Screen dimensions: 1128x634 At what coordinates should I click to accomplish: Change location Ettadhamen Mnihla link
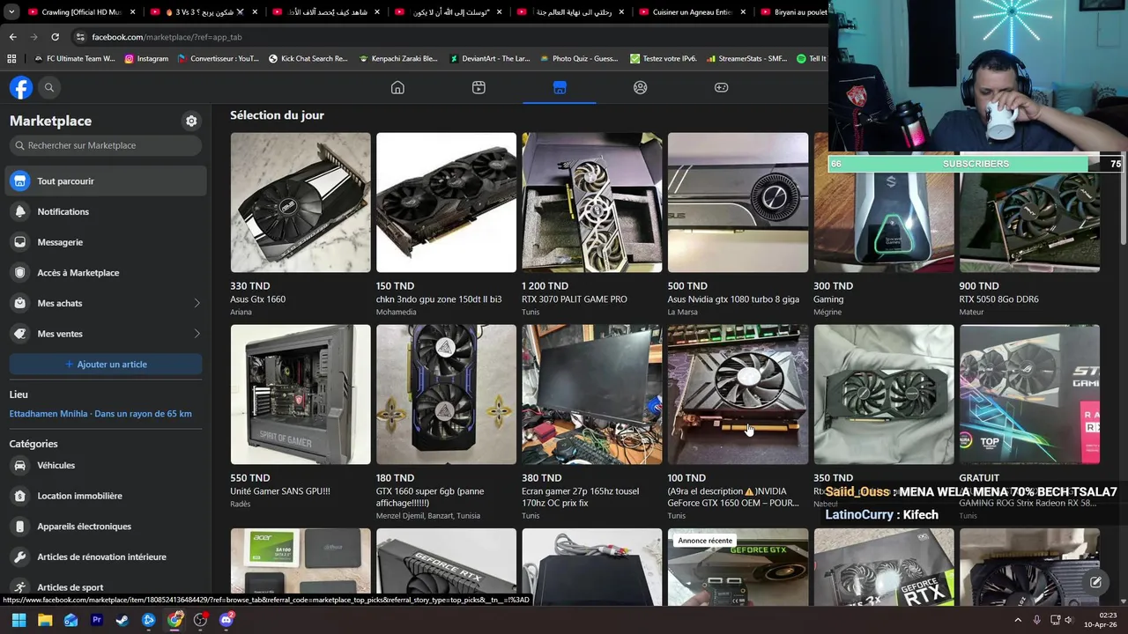[x=100, y=414]
